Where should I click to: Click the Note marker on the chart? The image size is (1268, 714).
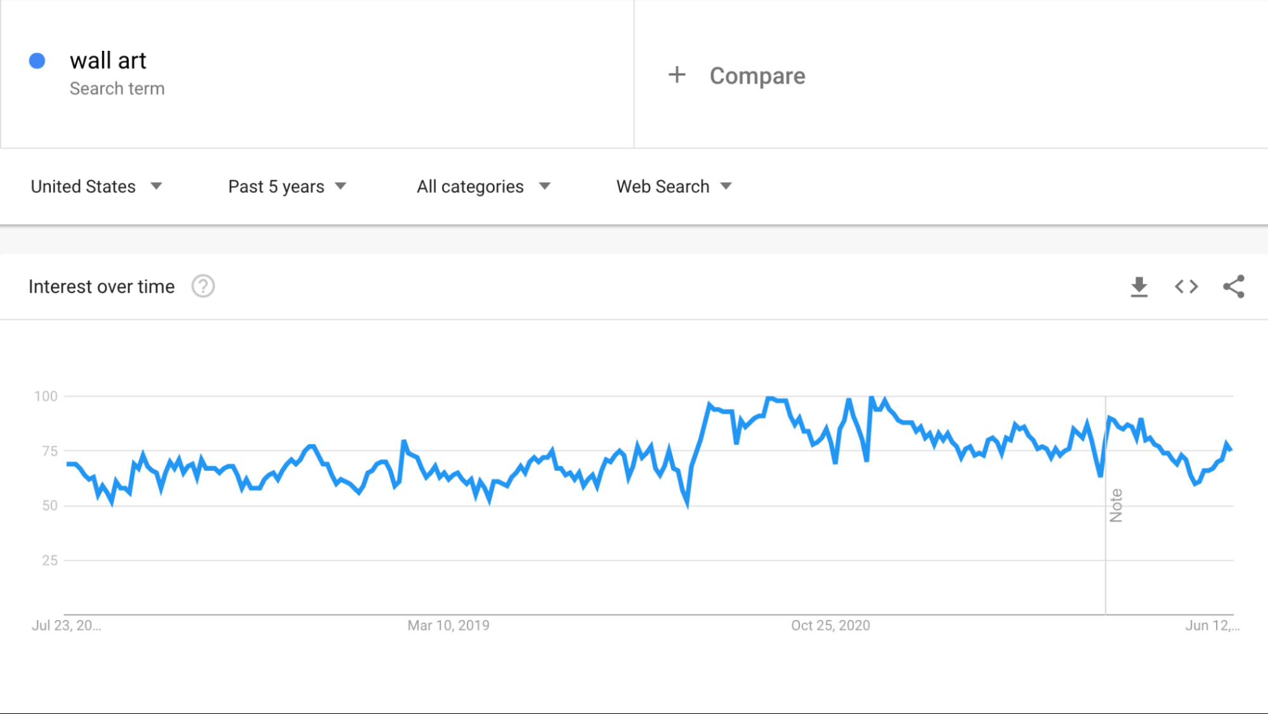[x=1116, y=505]
